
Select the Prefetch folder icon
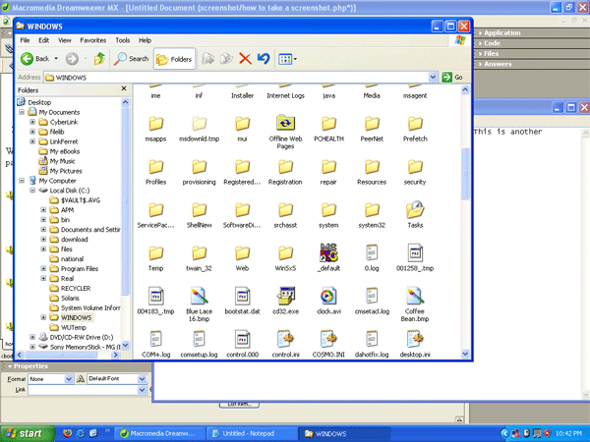click(415, 124)
